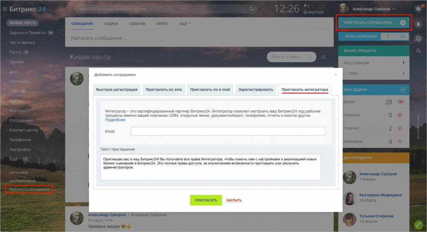
Task: Open notifications bell icon
Action: click(418, 24)
